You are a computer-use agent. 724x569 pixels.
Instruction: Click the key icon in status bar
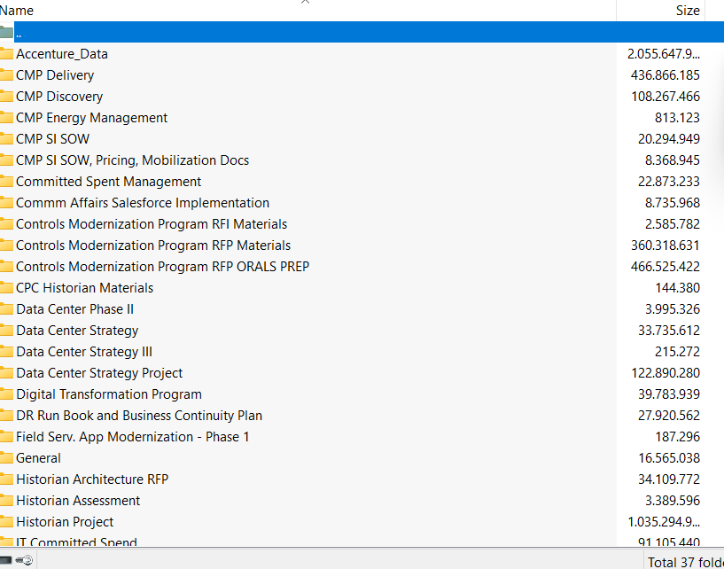pyautogui.click(x=24, y=560)
